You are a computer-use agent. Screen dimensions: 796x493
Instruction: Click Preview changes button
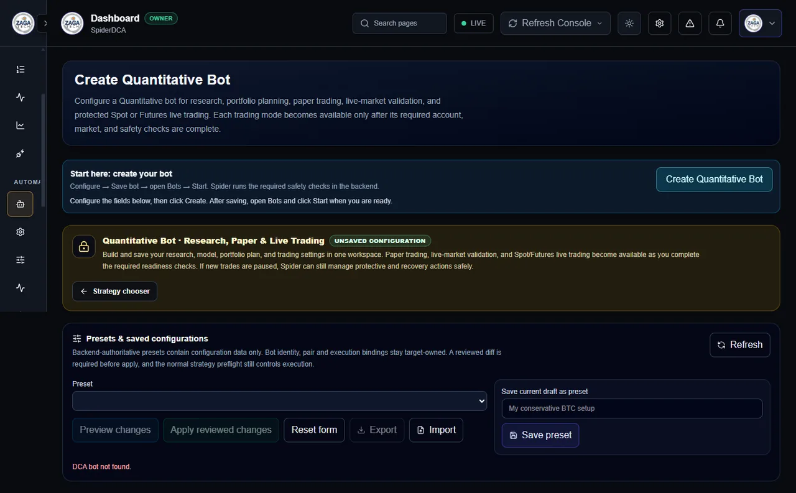coord(115,430)
